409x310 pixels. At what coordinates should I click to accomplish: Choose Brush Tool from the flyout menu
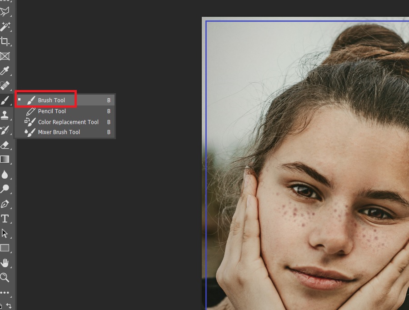click(x=65, y=100)
